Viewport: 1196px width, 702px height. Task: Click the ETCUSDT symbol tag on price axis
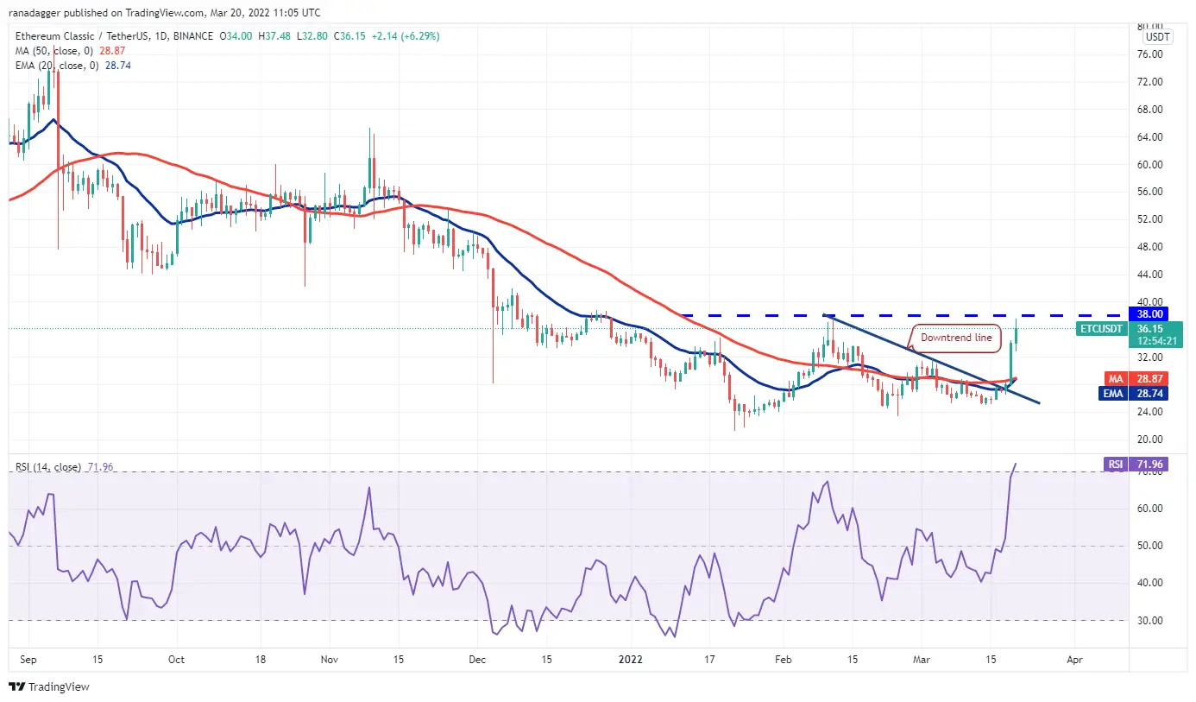(x=1103, y=329)
